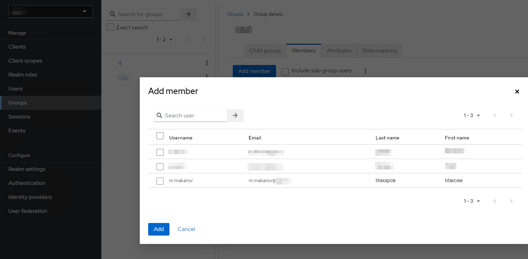
Task: Toggle the select-all users checkbox
Action: 160,136
